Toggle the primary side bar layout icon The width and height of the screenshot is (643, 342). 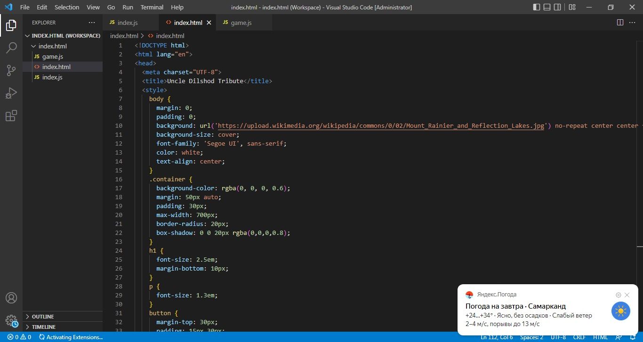coord(537,7)
